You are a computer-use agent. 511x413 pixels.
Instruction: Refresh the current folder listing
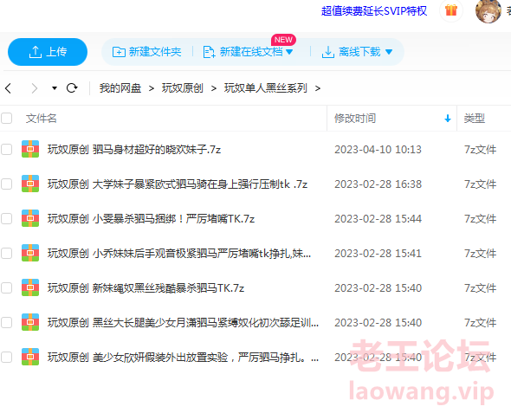72,88
